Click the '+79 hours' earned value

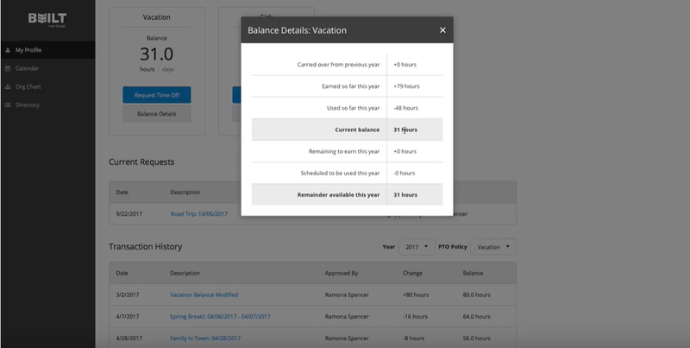[x=406, y=86]
